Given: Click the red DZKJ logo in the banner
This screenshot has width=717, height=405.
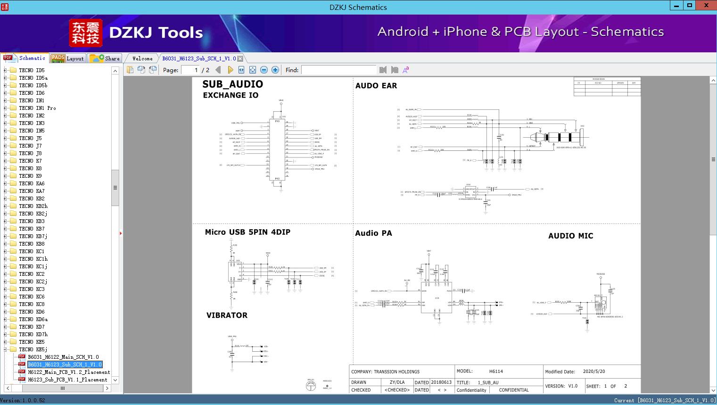Looking at the screenshot, I should point(86,33).
